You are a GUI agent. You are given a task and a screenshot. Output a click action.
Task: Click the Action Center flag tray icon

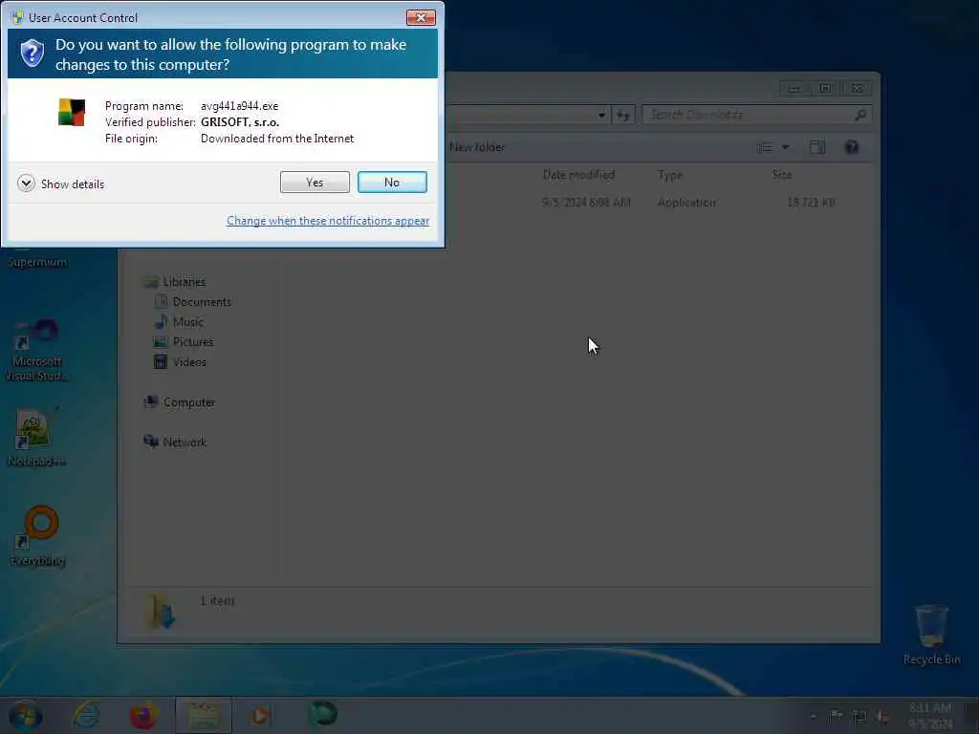[836, 716]
